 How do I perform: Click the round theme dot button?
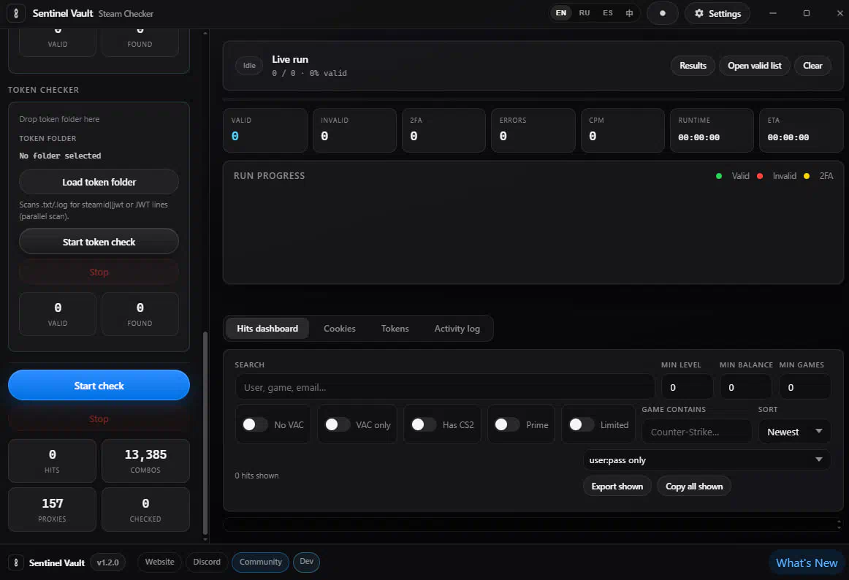662,14
